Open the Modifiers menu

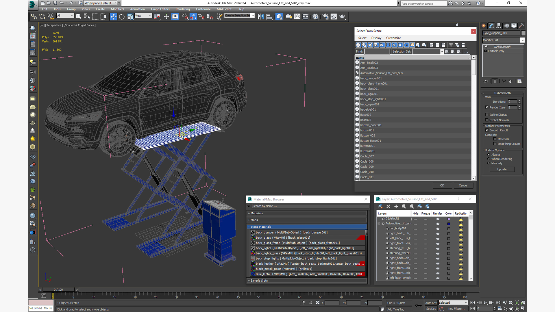pos(117,9)
